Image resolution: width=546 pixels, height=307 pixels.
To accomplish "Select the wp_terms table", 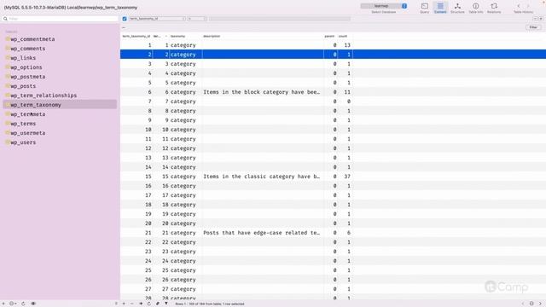I will click(x=23, y=124).
